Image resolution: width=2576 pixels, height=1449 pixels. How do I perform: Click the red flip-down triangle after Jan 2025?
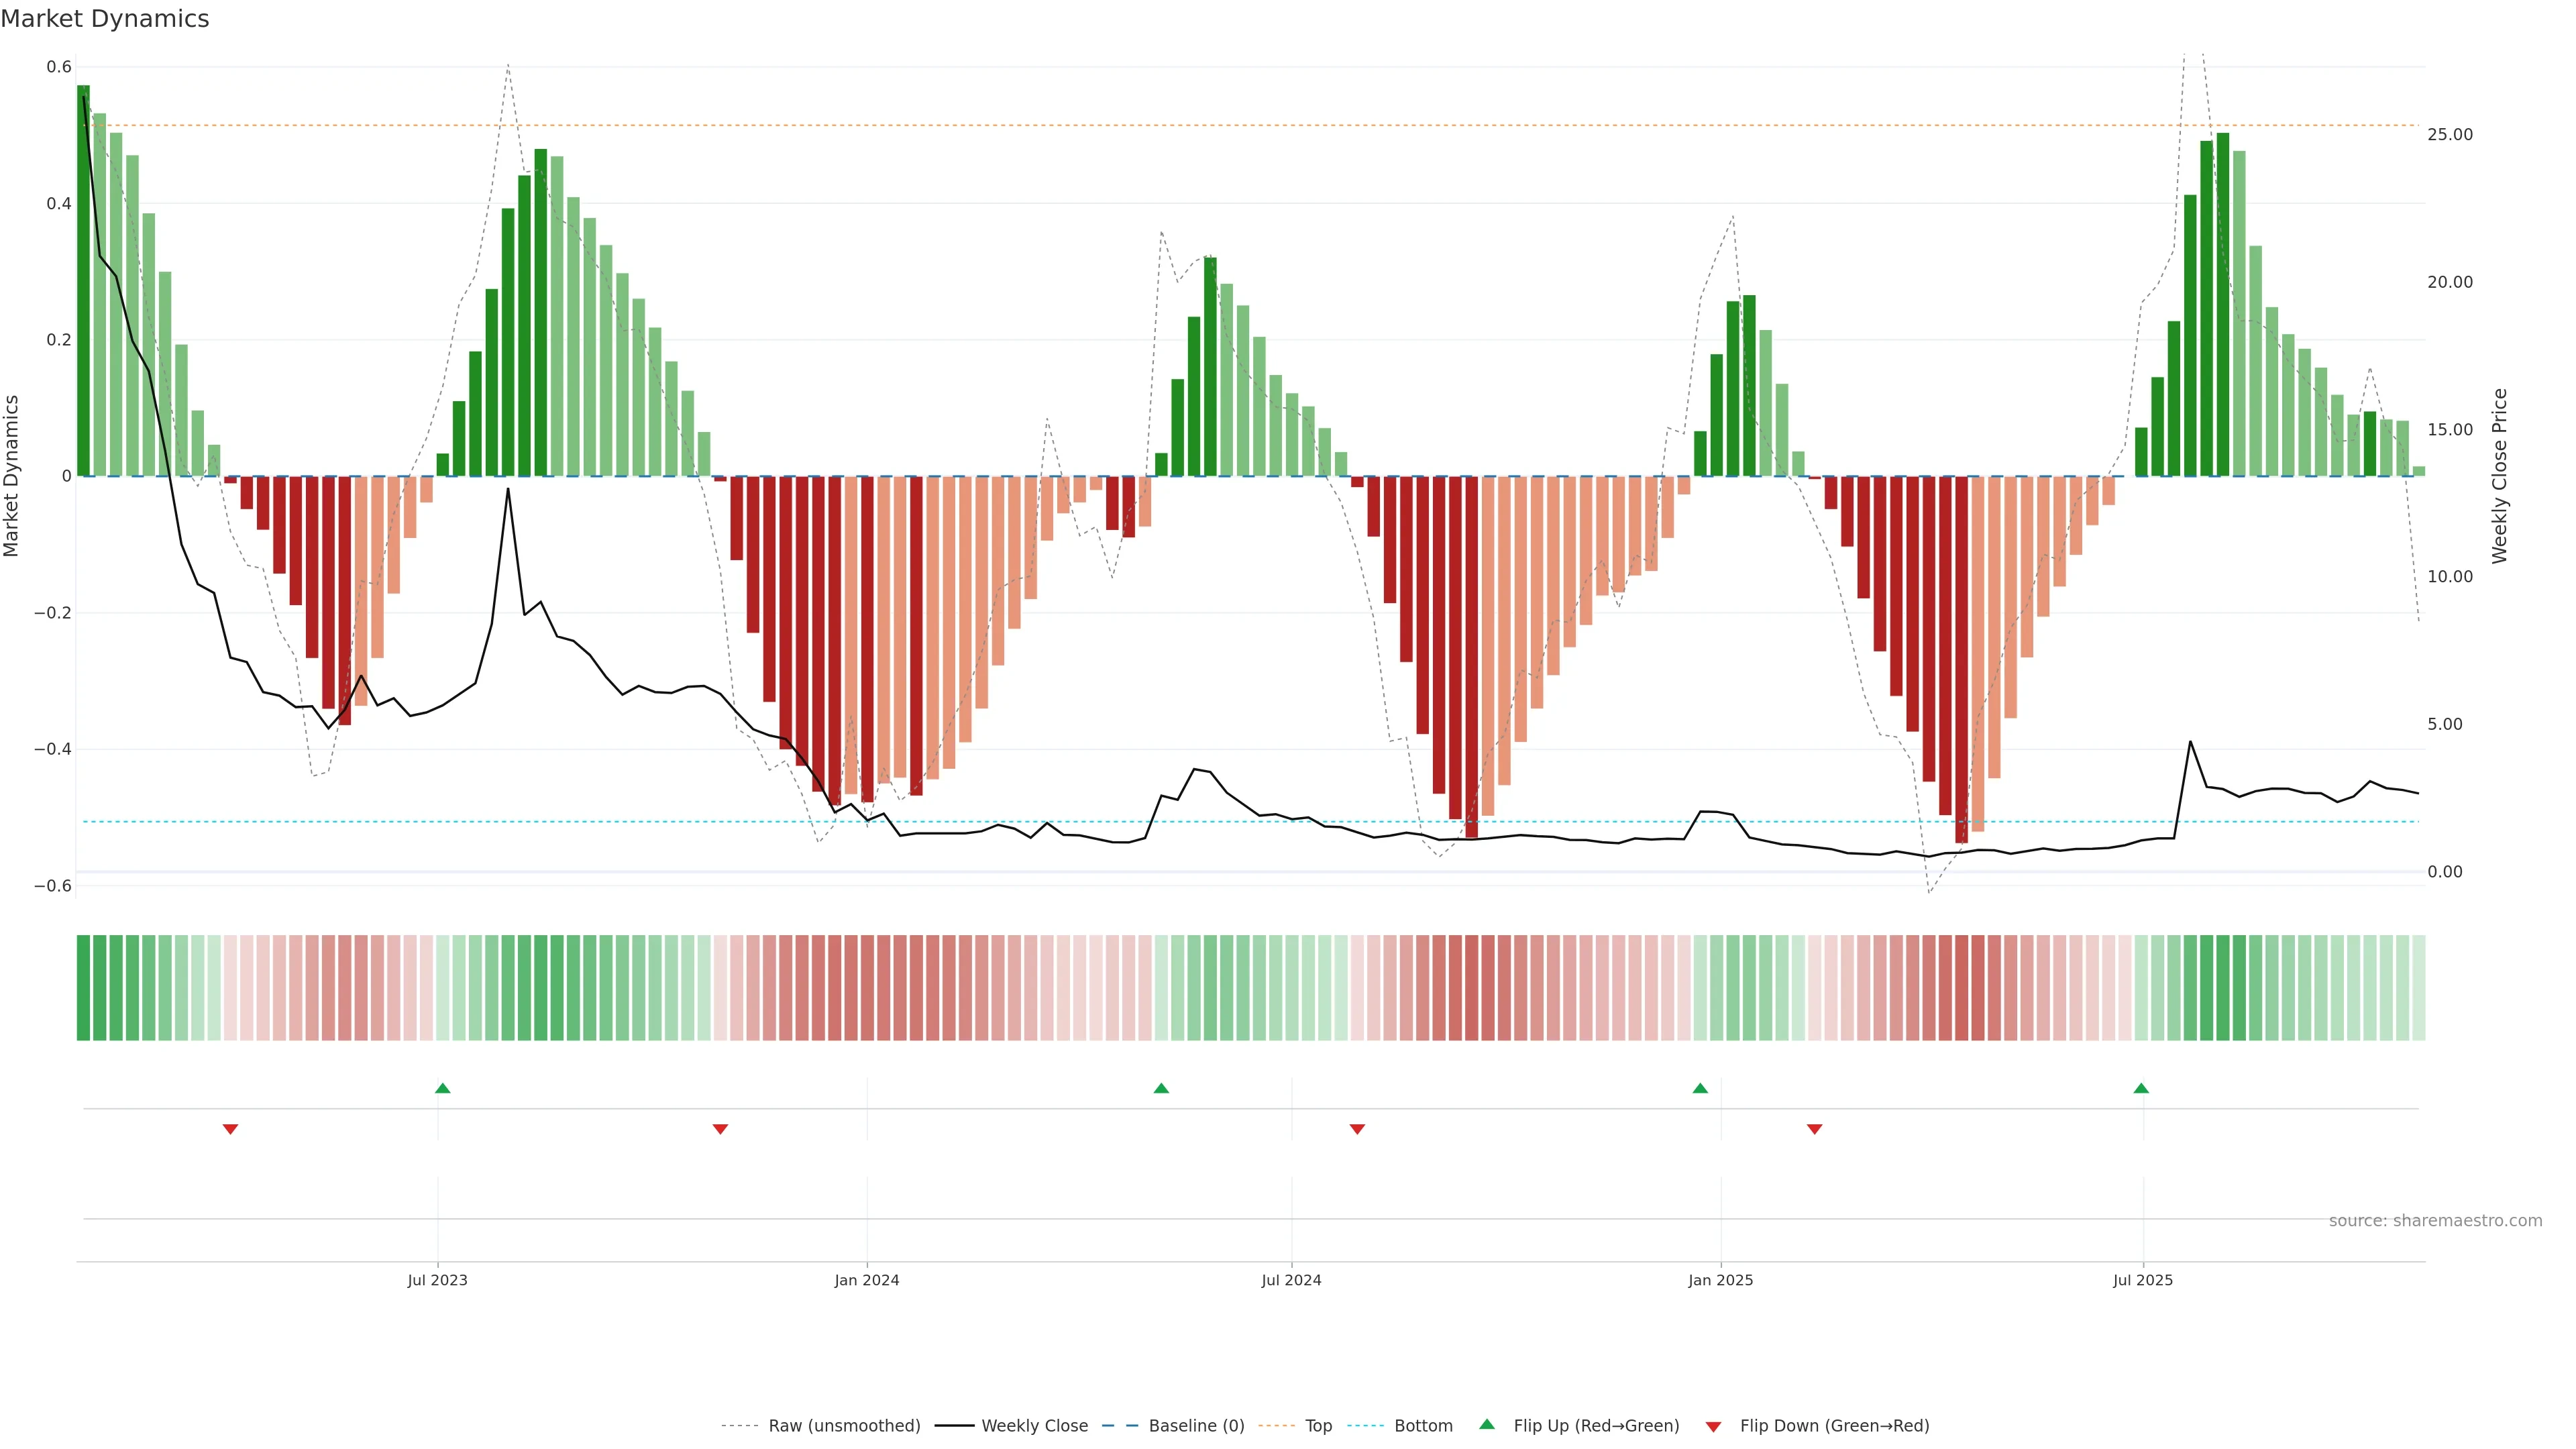[1815, 1129]
